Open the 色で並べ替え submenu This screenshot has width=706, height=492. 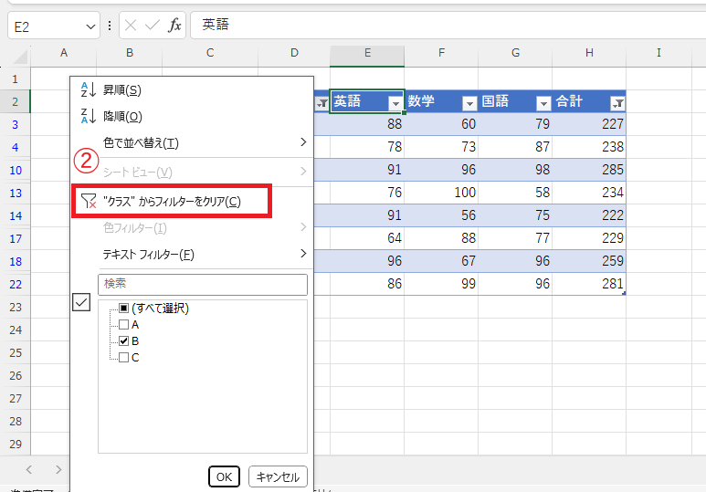(x=192, y=142)
